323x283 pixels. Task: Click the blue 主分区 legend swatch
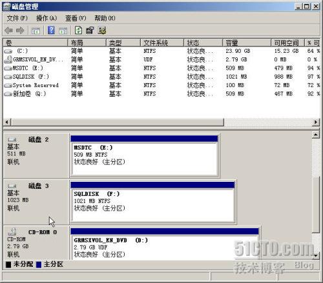(x=39, y=265)
